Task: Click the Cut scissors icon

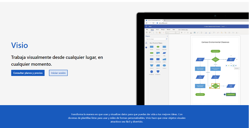Action: point(153,33)
